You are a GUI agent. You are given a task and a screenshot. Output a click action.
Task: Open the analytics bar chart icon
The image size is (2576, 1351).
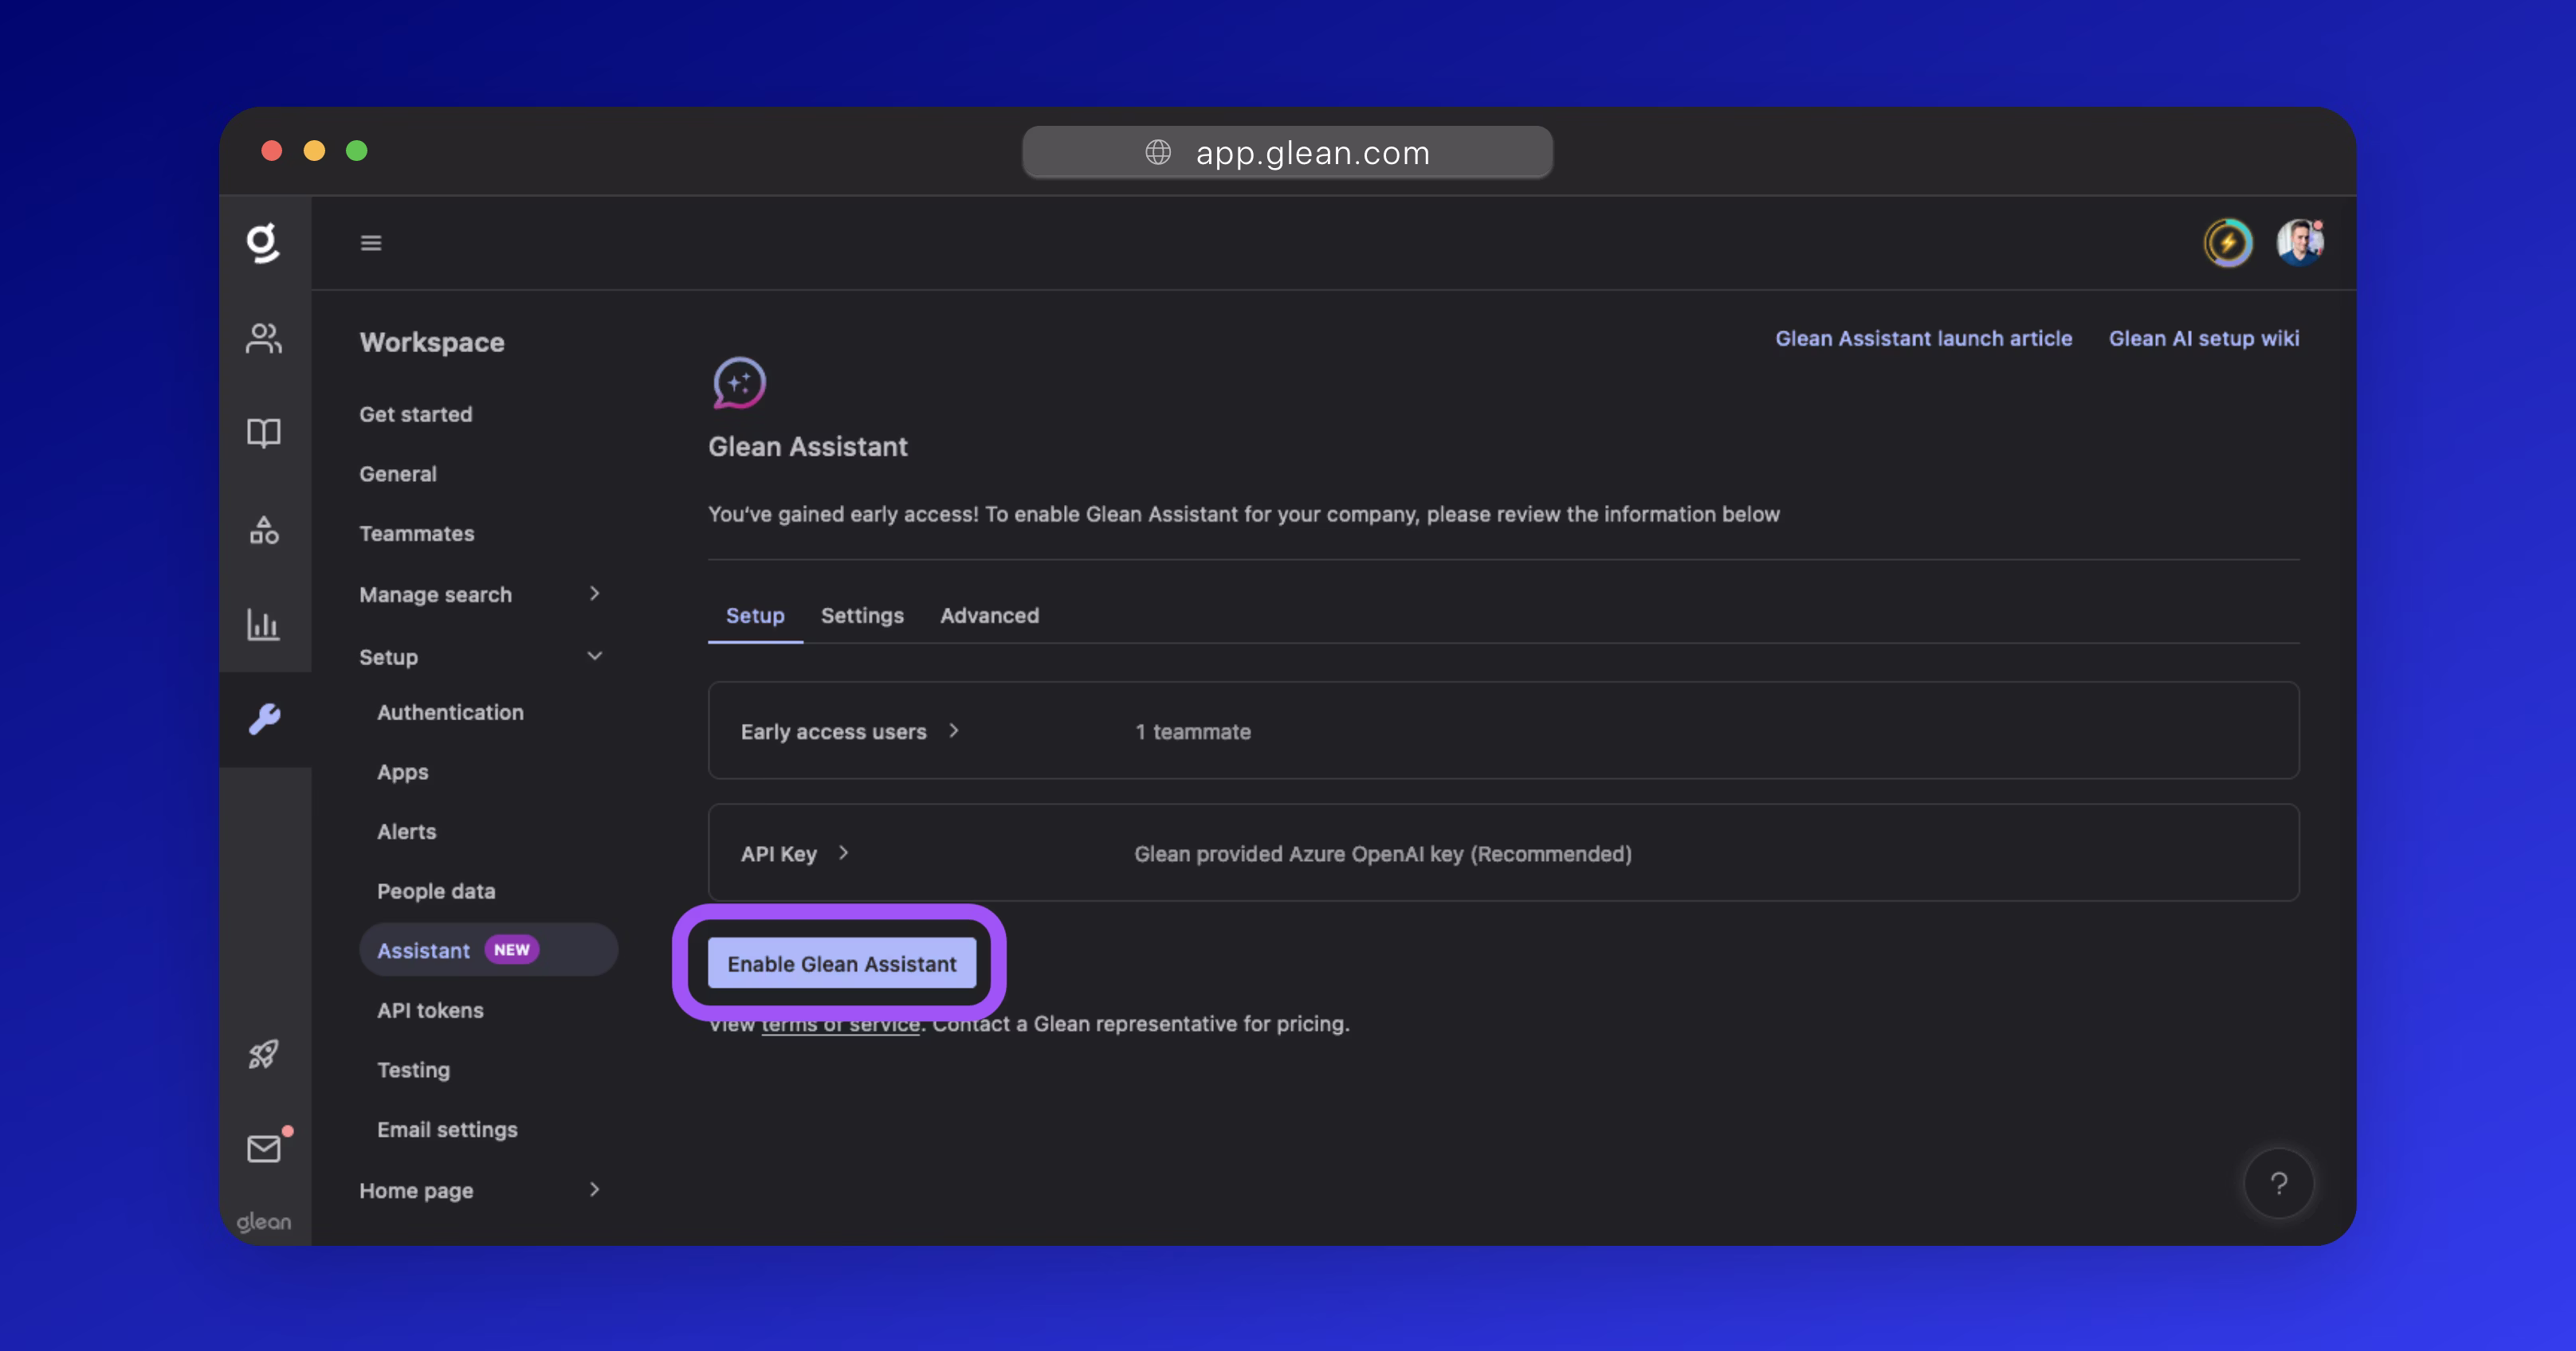coord(264,625)
